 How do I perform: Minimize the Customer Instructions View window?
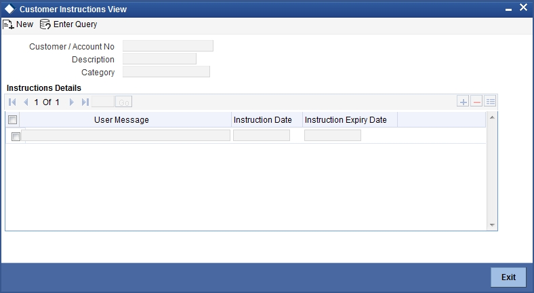[508, 10]
